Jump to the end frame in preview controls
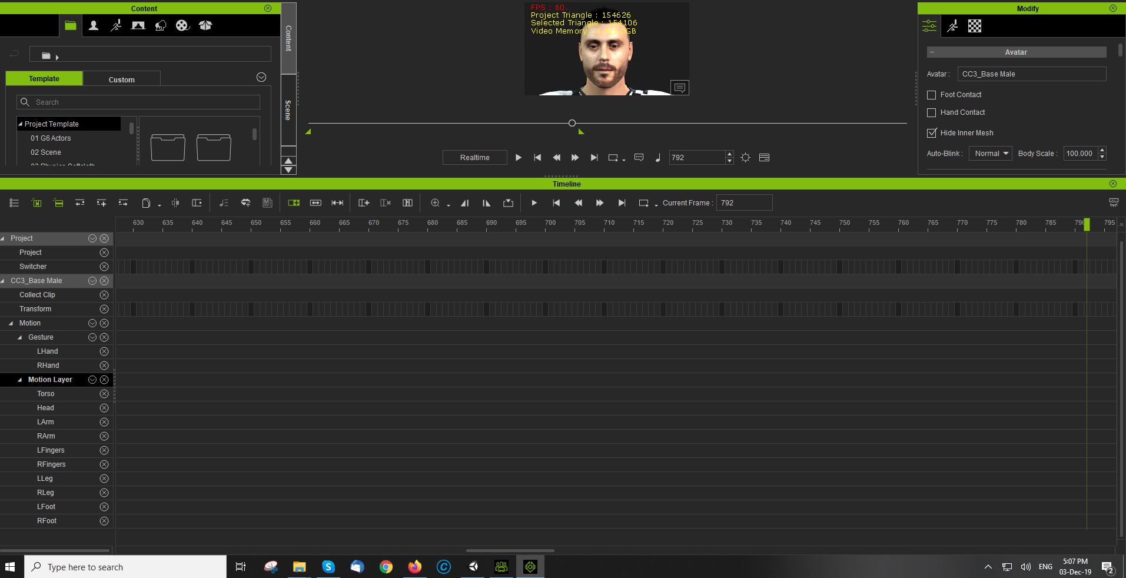The width and height of the screenshot is (1126, 578). pyautogui.click(x=594, y=158)
